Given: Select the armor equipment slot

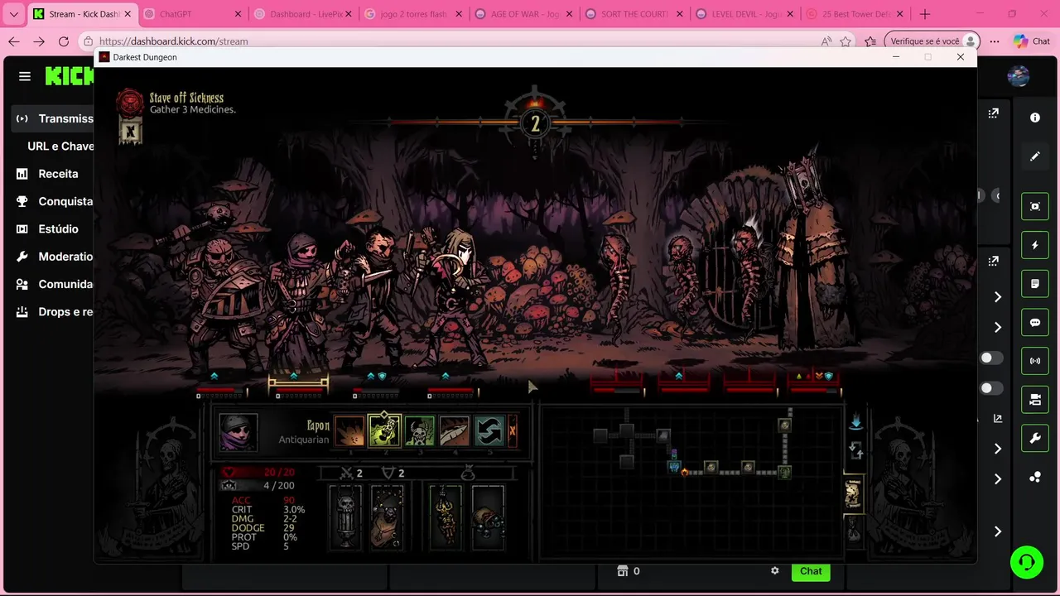Looking at the screenshot, I should 387,517.
